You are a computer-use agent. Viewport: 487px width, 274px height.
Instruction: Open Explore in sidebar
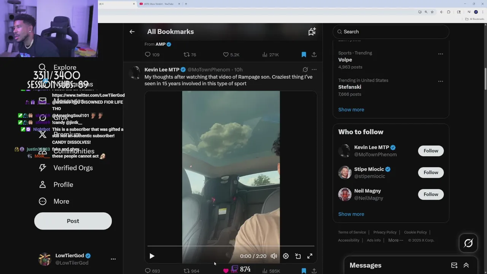pyautogui.click(x=58, y=67)
